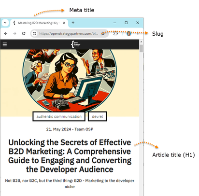This screenshot has width=199, height=196.
Task: Close the browser window
Action: point(138,23)
